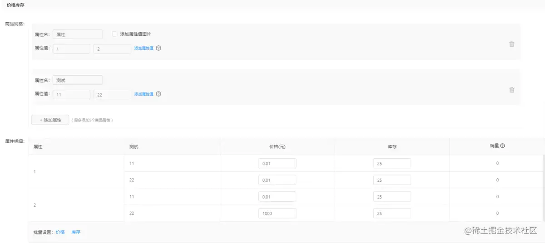Edit price field for attribute 1, test 22
545x243 pixels.
277,180
